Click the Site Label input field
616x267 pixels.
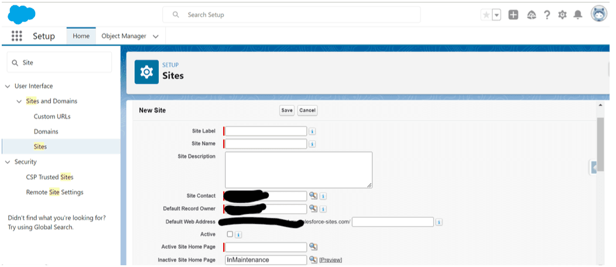[266, 131]
